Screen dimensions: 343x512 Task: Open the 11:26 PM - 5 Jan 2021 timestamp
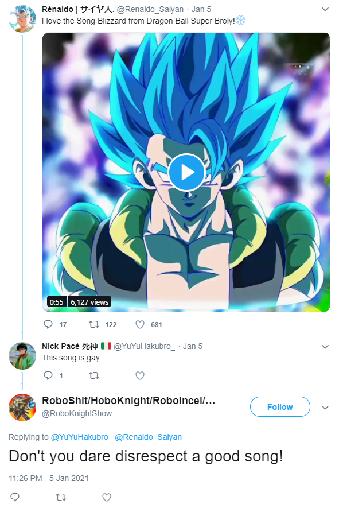(49, 478)
